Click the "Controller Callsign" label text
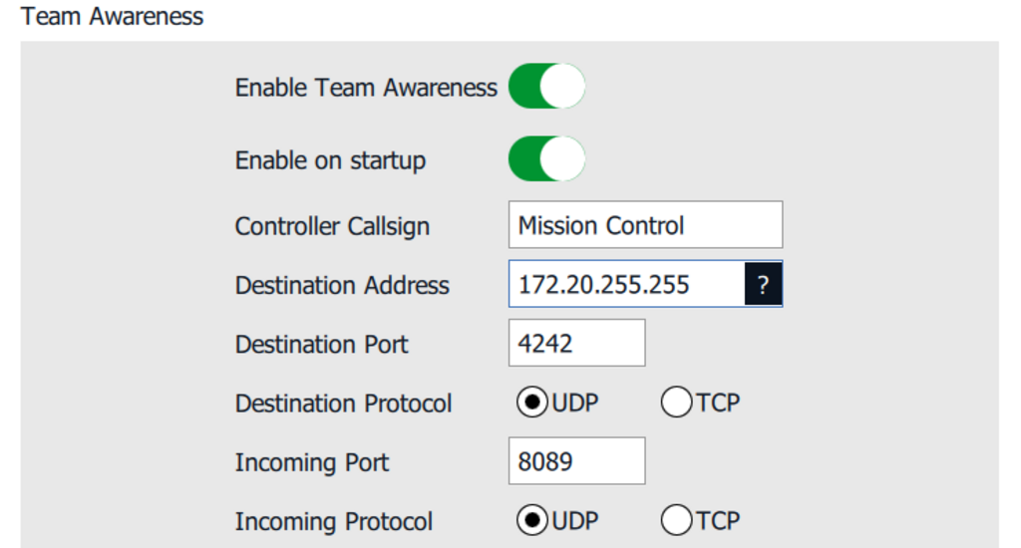 tap(332, 226)
